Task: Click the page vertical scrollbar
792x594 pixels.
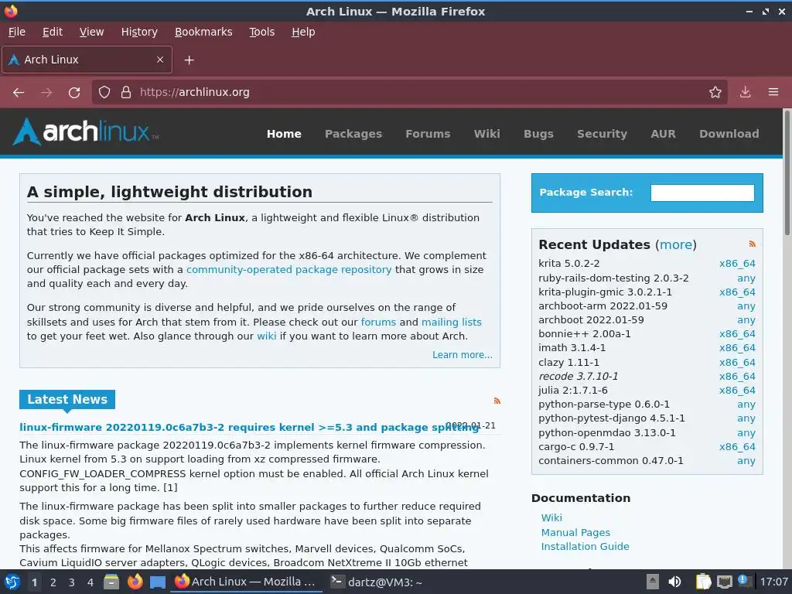Action: click(787, 172)
